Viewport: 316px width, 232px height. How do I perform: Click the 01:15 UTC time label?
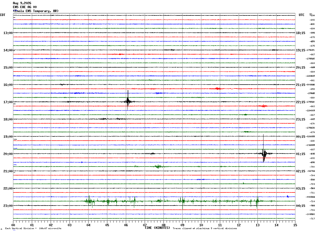(301, 154)
